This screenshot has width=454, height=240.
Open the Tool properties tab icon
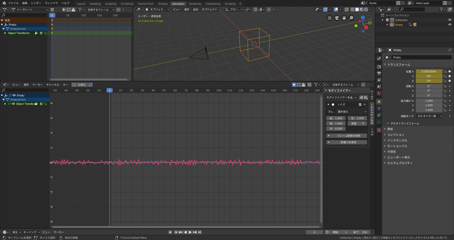(379, 58)
